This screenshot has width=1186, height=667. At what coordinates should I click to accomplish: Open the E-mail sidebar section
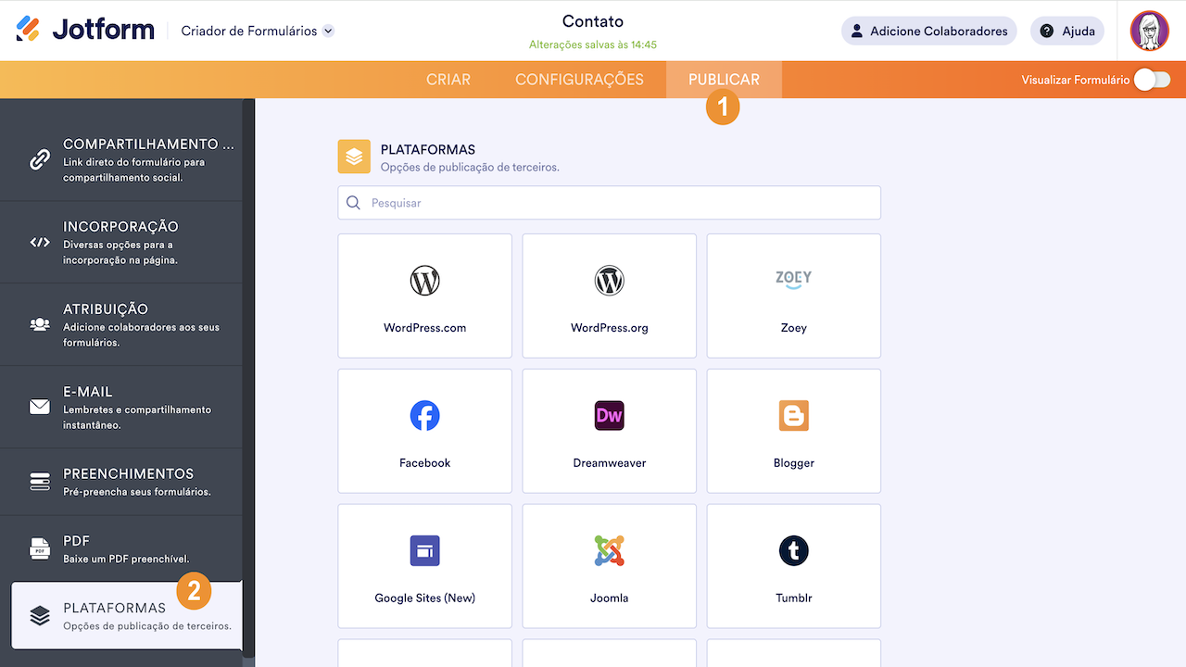pos(121,407)
